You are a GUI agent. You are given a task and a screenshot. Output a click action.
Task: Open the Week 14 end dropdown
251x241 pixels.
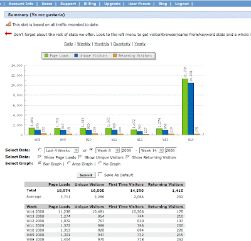[151, 150]
